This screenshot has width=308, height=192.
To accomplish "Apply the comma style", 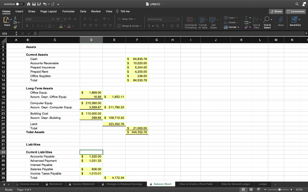I will coord(163,26).
